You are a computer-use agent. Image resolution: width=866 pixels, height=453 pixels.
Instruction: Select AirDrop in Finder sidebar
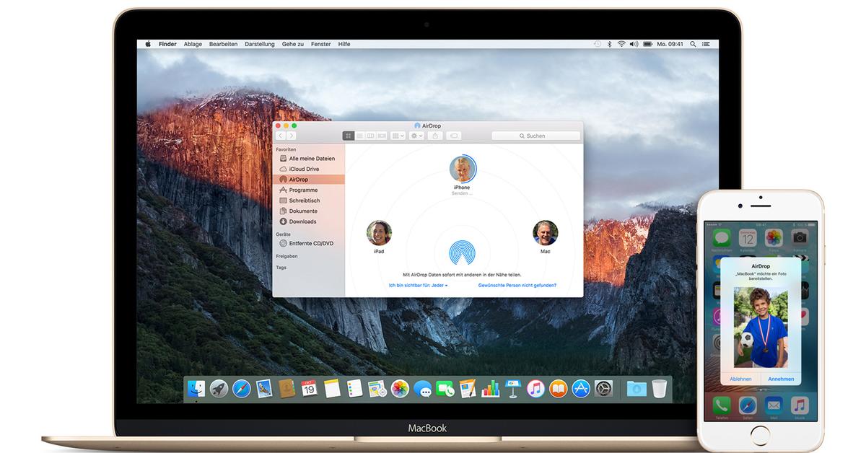click(309, 180)
